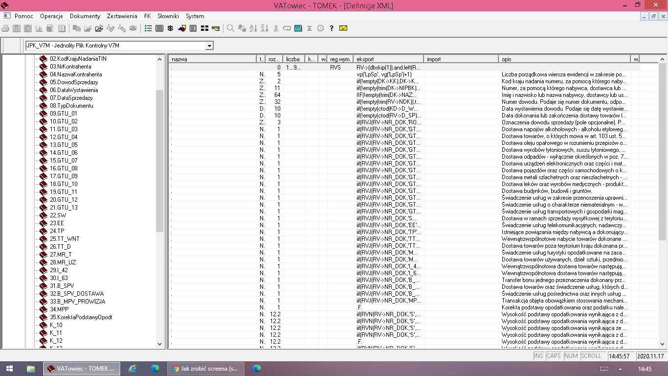Viewport: 668px width, 376px height.
Task: Select 22.SW item in tree
Action: tap(58, 215)
